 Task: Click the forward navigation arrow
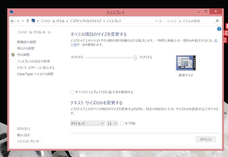pos(18,21)
